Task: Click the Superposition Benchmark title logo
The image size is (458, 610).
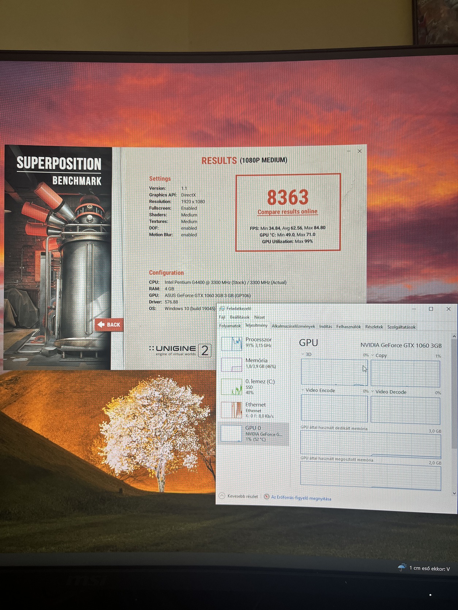Action: click(x=59, y=171)
